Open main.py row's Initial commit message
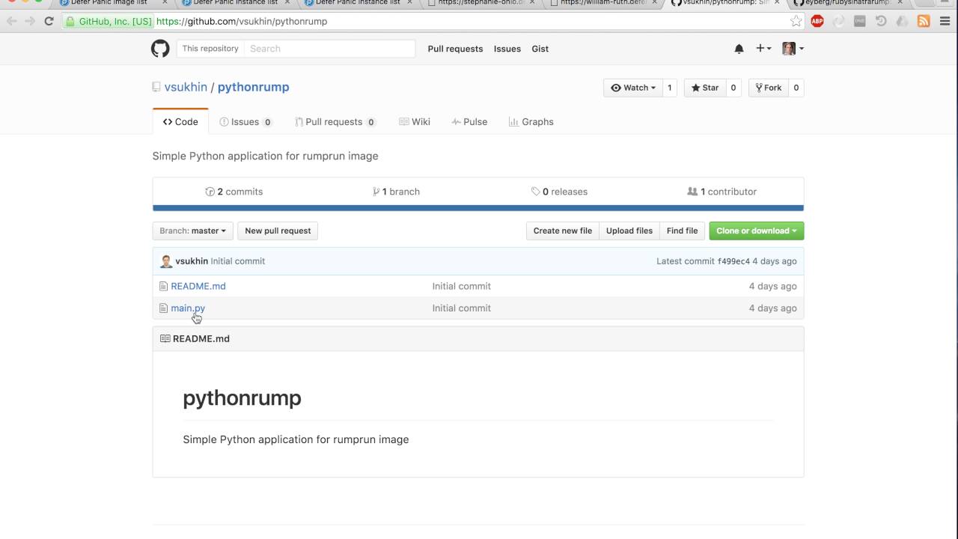Viewport: 958px width, 539px height. click(x=462, y=308)
